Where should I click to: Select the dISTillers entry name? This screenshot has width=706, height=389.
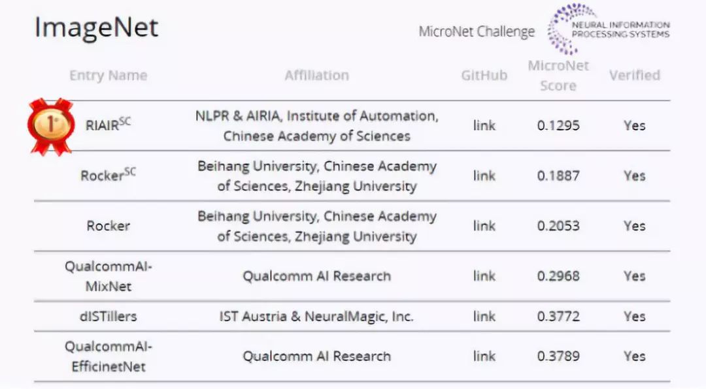click(109, 317)
